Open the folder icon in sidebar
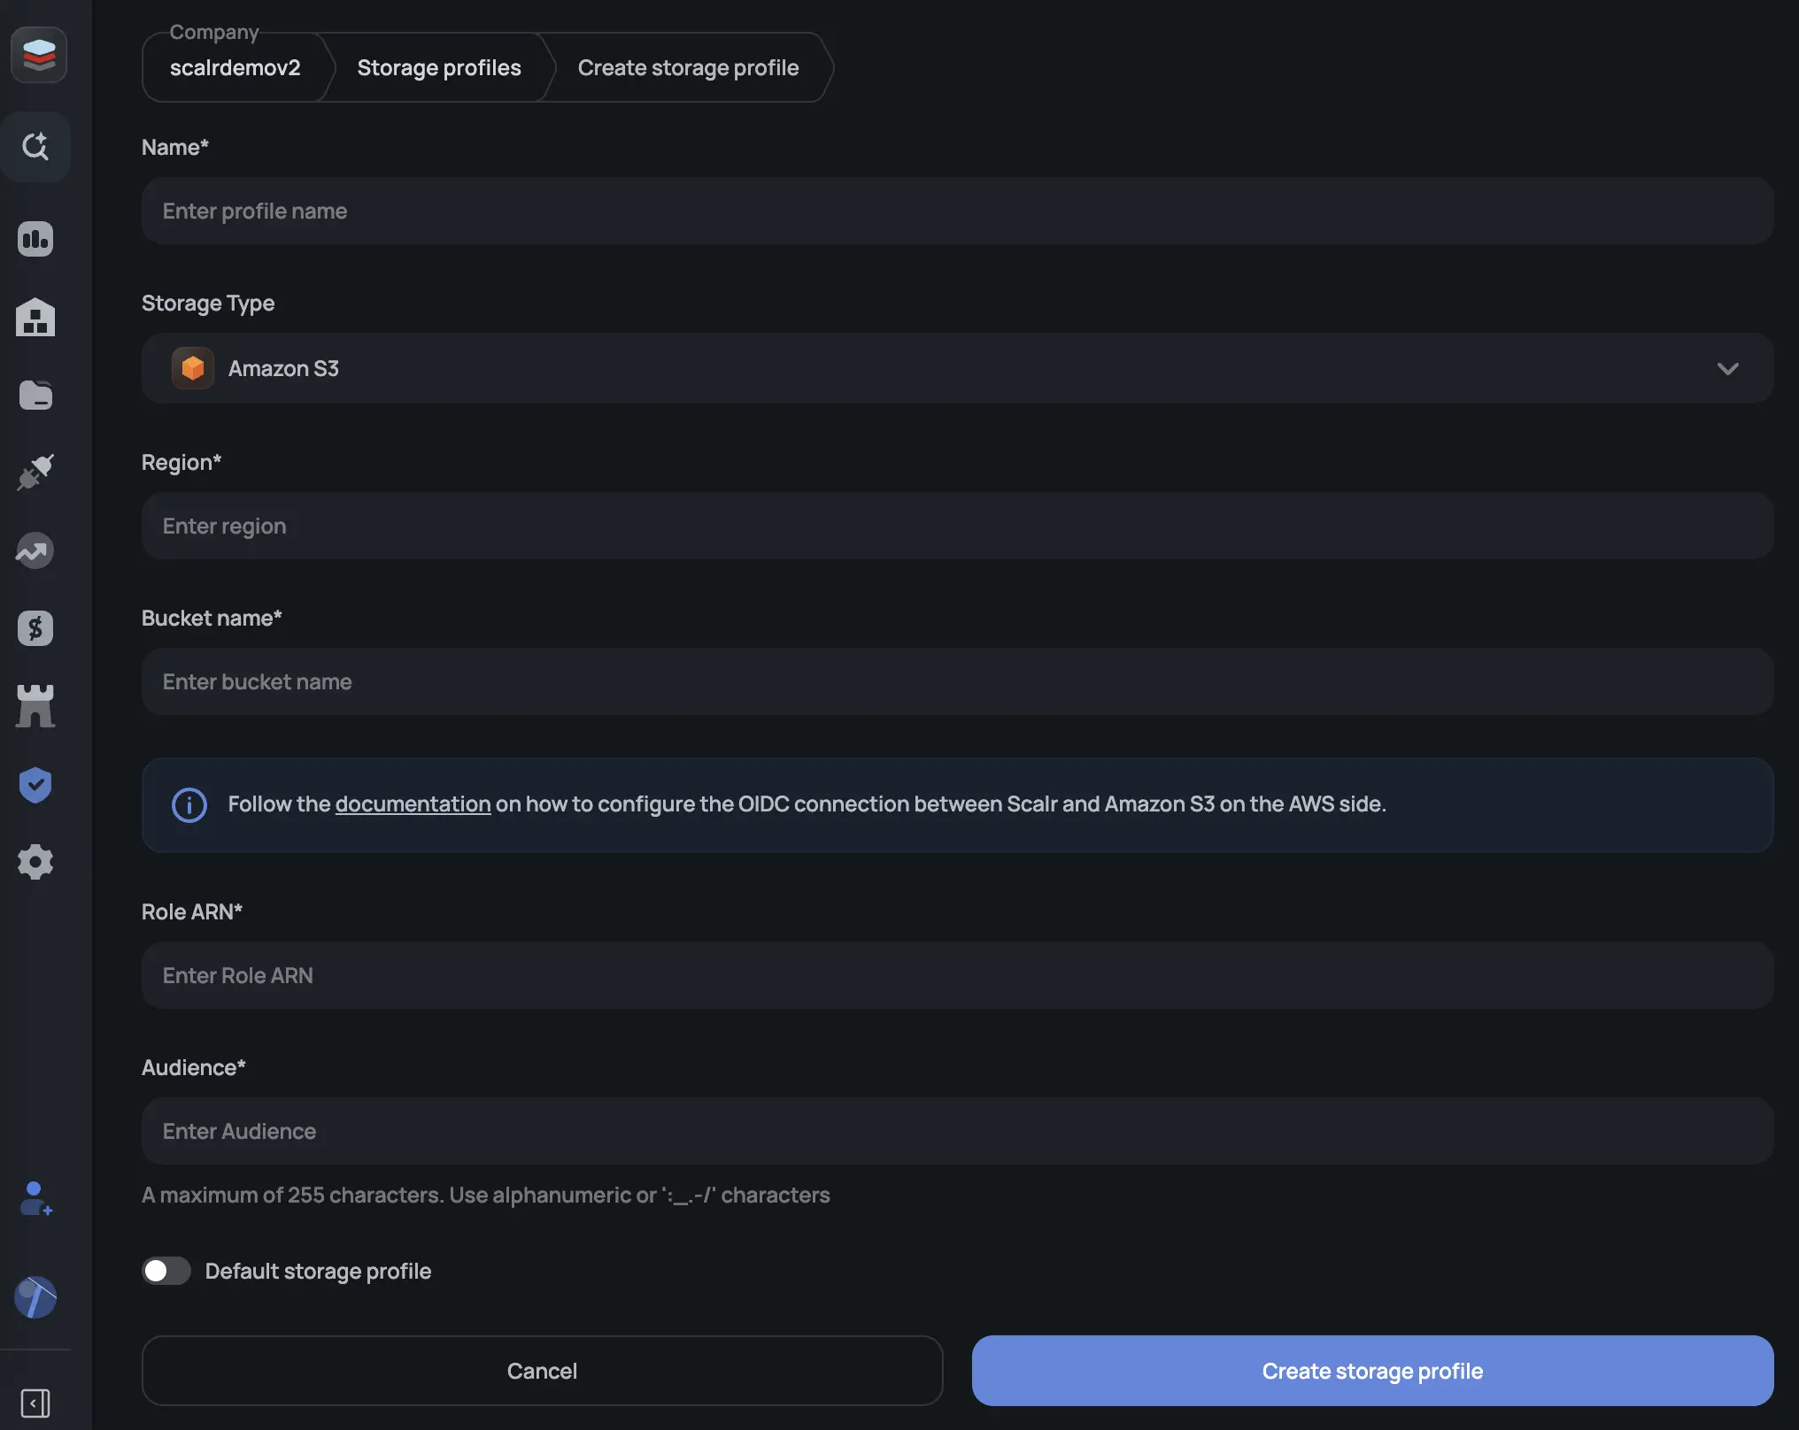 pyautogui.click(x=35, y=395)
